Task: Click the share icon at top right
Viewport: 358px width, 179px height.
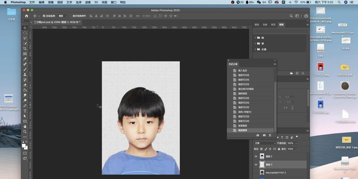Action: pyautogui.click(x=306, y=16)
